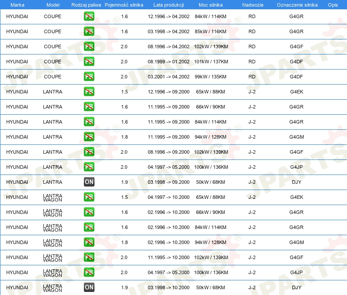
Task: Click engine code G4JP in LANTRA WAGON row
Action: (x=296, y=272)
